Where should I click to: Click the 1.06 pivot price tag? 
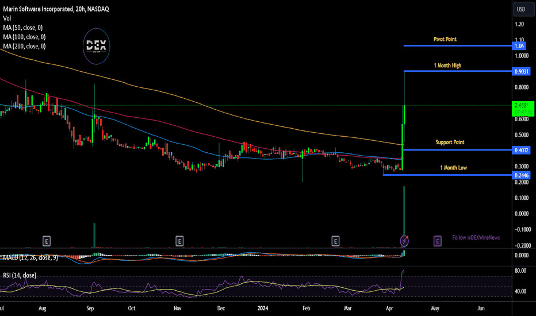tap(519, 46)
